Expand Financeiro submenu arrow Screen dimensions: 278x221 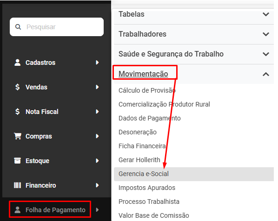(97, 185)
